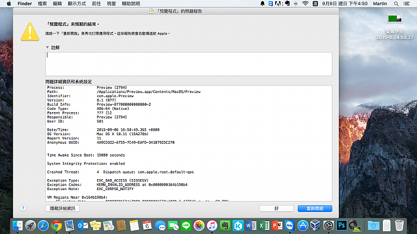The image size is (417, 234).
Task: Open Microsoft Word in the Dock
Action: coord(251,226)
